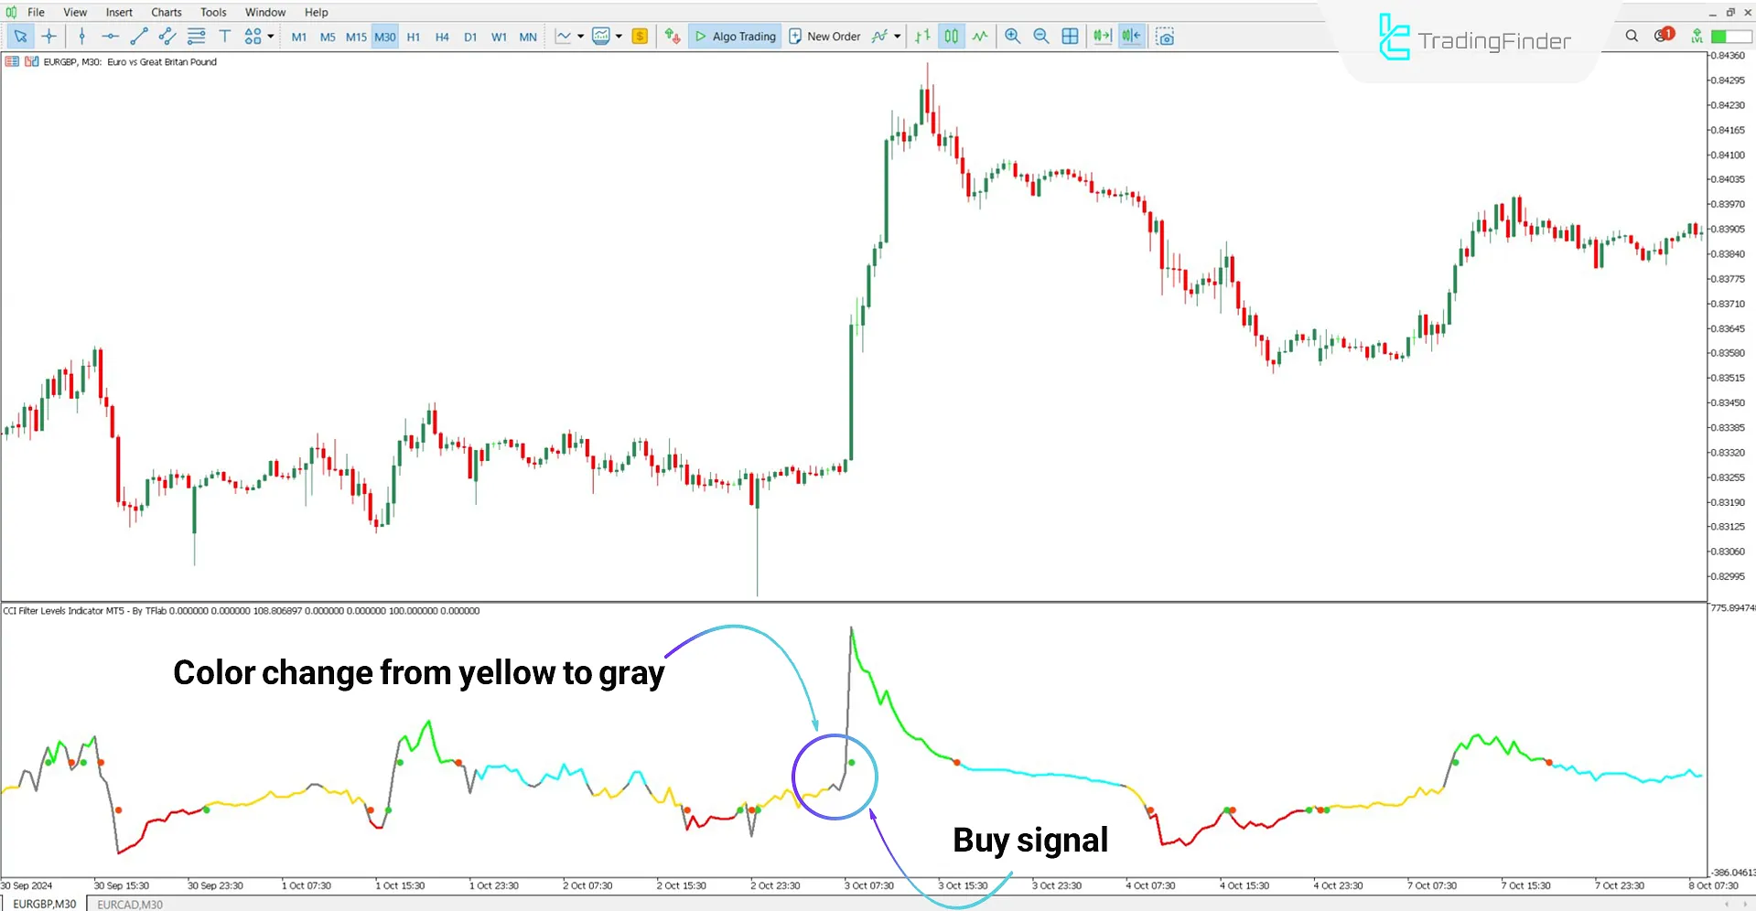Open the tile windows icon
1756x911 pixels.
coord(1070,36)
